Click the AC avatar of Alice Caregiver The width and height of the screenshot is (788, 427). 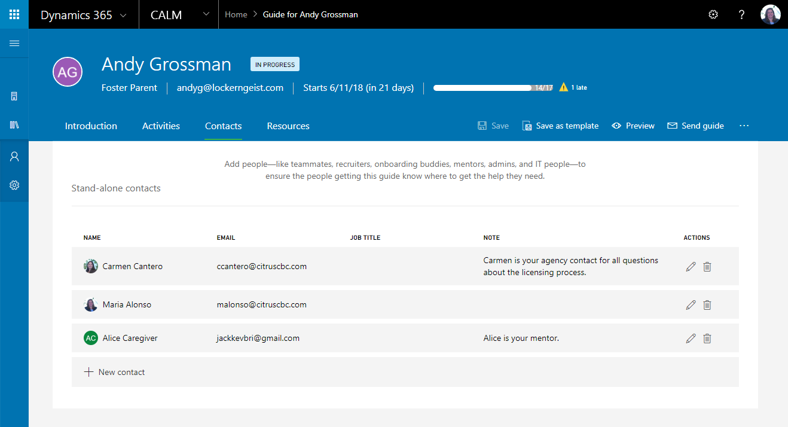[91, 338]
